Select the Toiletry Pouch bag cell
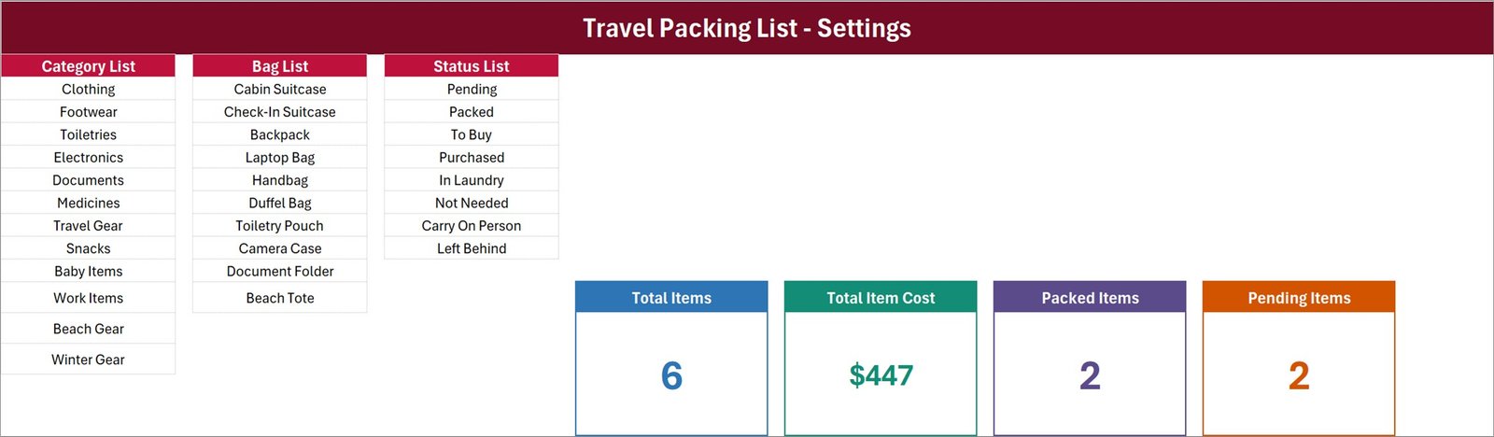This screenshot has height=437, width=1494. (x=280, y=226)
